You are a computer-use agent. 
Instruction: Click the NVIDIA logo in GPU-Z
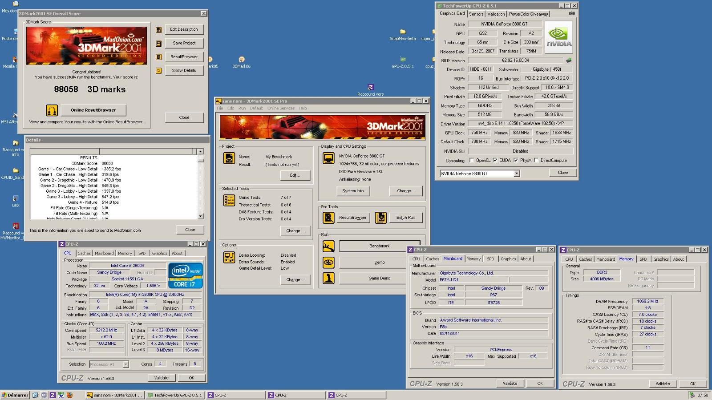coord(559,37)
